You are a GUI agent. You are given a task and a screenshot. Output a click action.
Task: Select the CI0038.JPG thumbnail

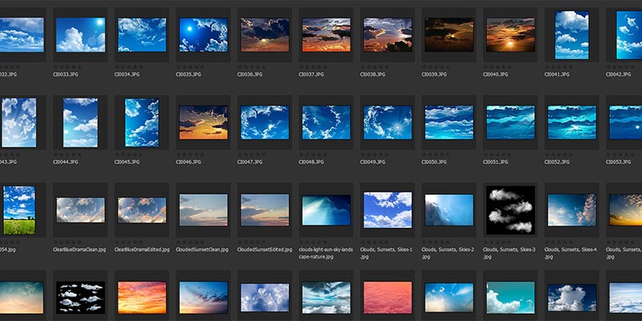point(388,35)
